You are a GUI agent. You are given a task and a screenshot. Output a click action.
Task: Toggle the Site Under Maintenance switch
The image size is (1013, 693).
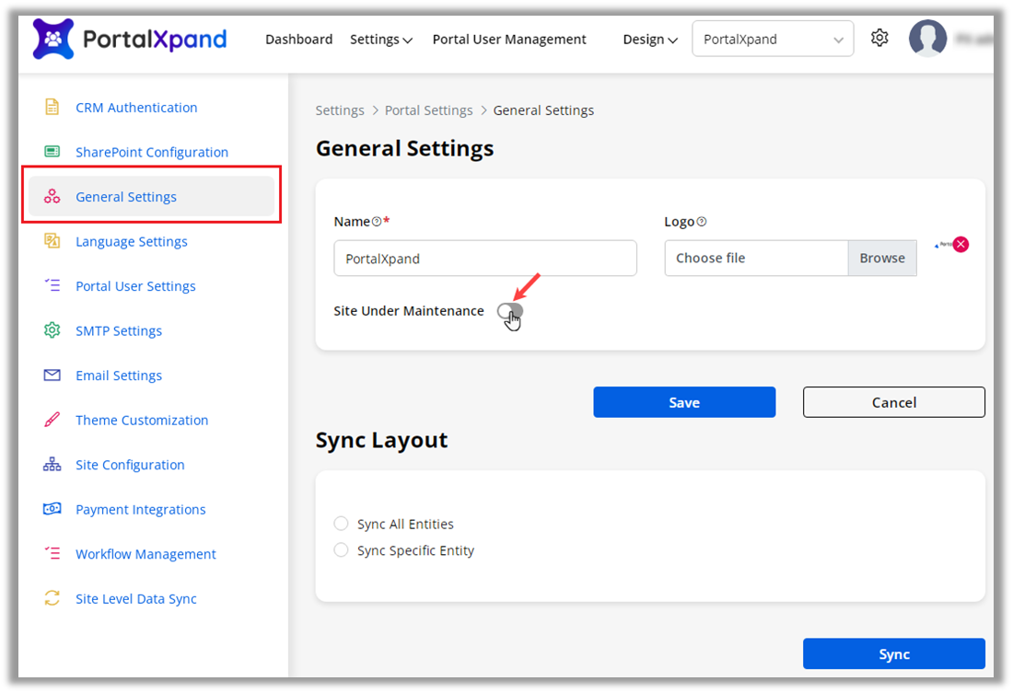(x=510, y=311)
